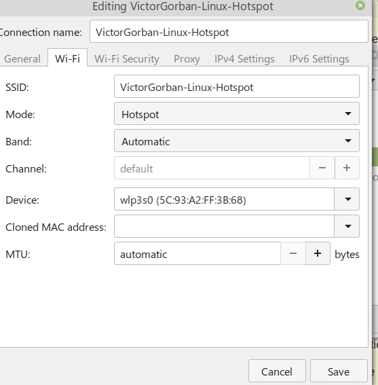Open the IPv4 Settings tab
The width and height of the screenshot is (378, 385).
244,58
